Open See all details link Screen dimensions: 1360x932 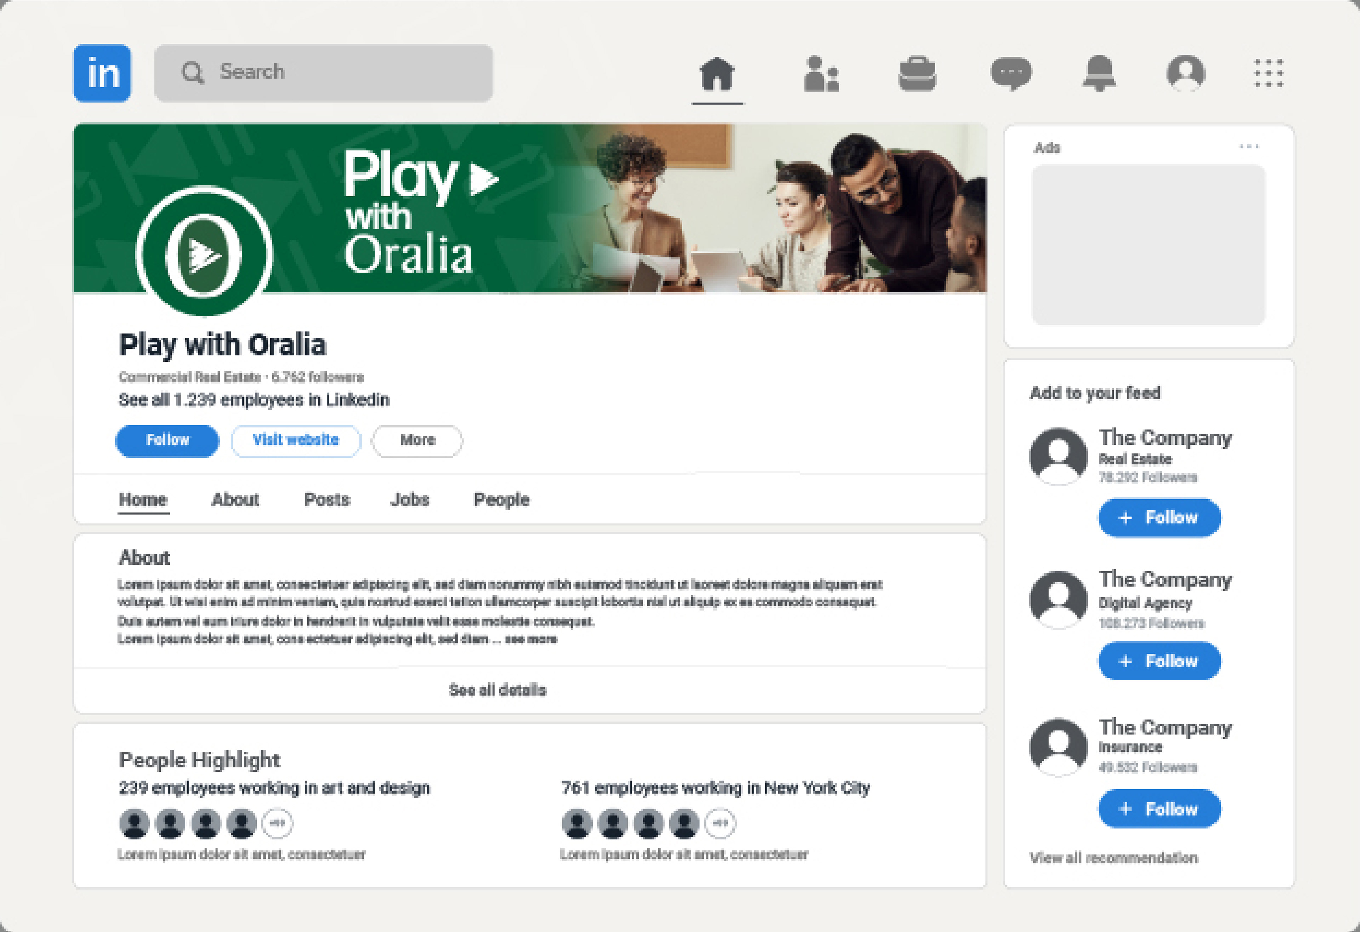(497, 690)
